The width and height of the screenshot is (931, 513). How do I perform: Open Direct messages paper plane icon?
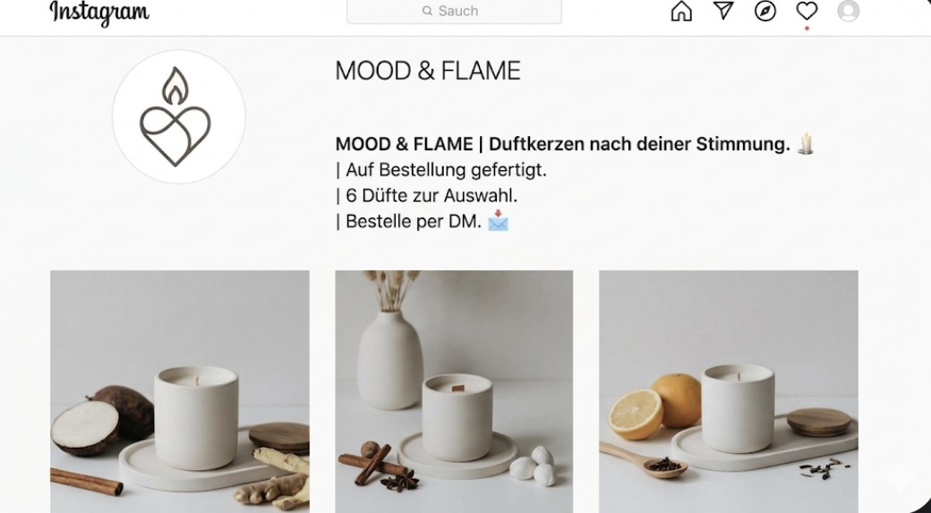pyautogui.click(x=723, y=10)
